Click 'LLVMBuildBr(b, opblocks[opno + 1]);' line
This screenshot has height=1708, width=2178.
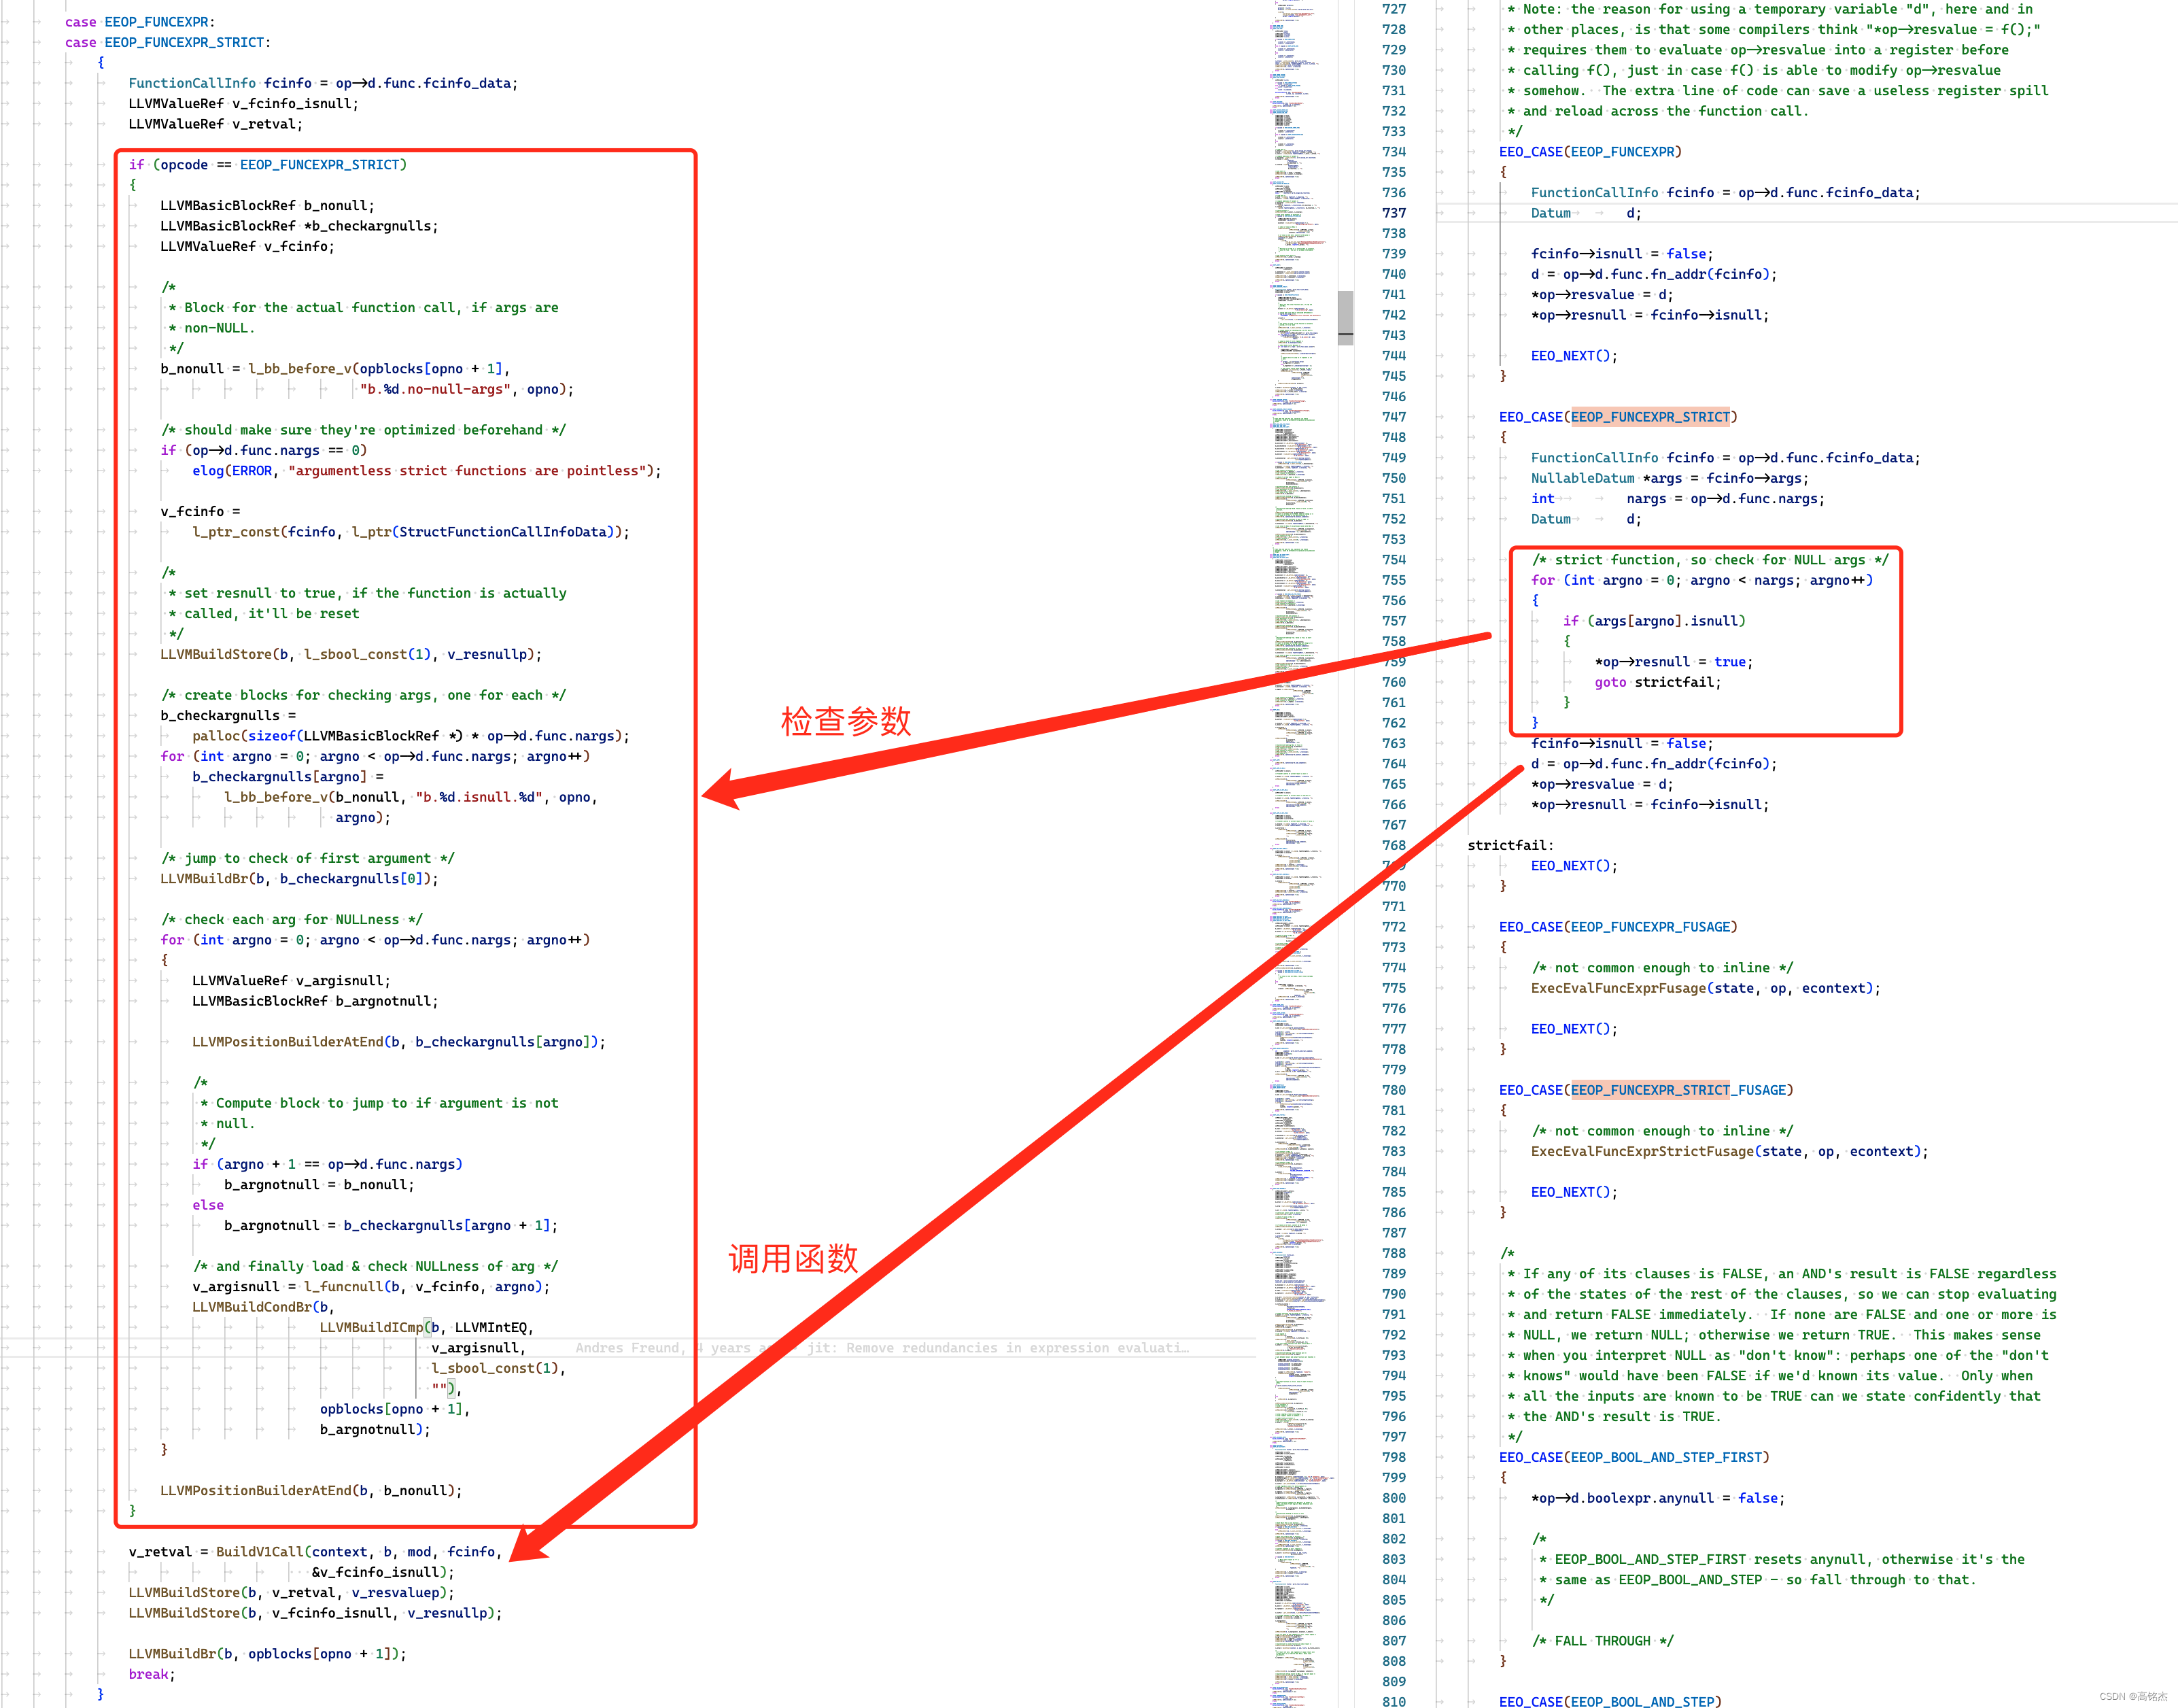(267, 1654)
